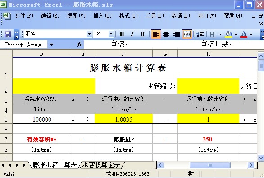
Task: Open the 插入(I) menu
Action: coord(102,16)
